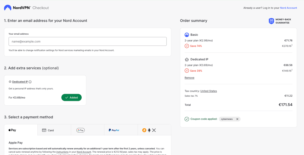
Task: Toggle the Dedicated IP Added button
Action: [x=72, y=98]
